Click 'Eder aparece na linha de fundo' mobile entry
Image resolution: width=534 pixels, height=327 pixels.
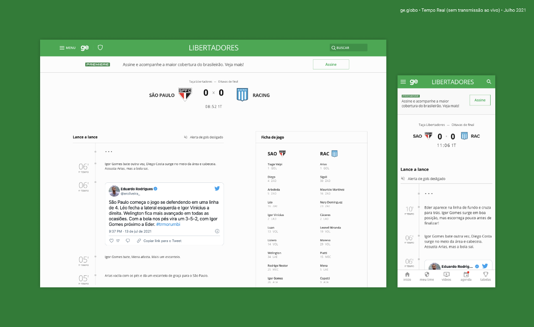(458, 215)
